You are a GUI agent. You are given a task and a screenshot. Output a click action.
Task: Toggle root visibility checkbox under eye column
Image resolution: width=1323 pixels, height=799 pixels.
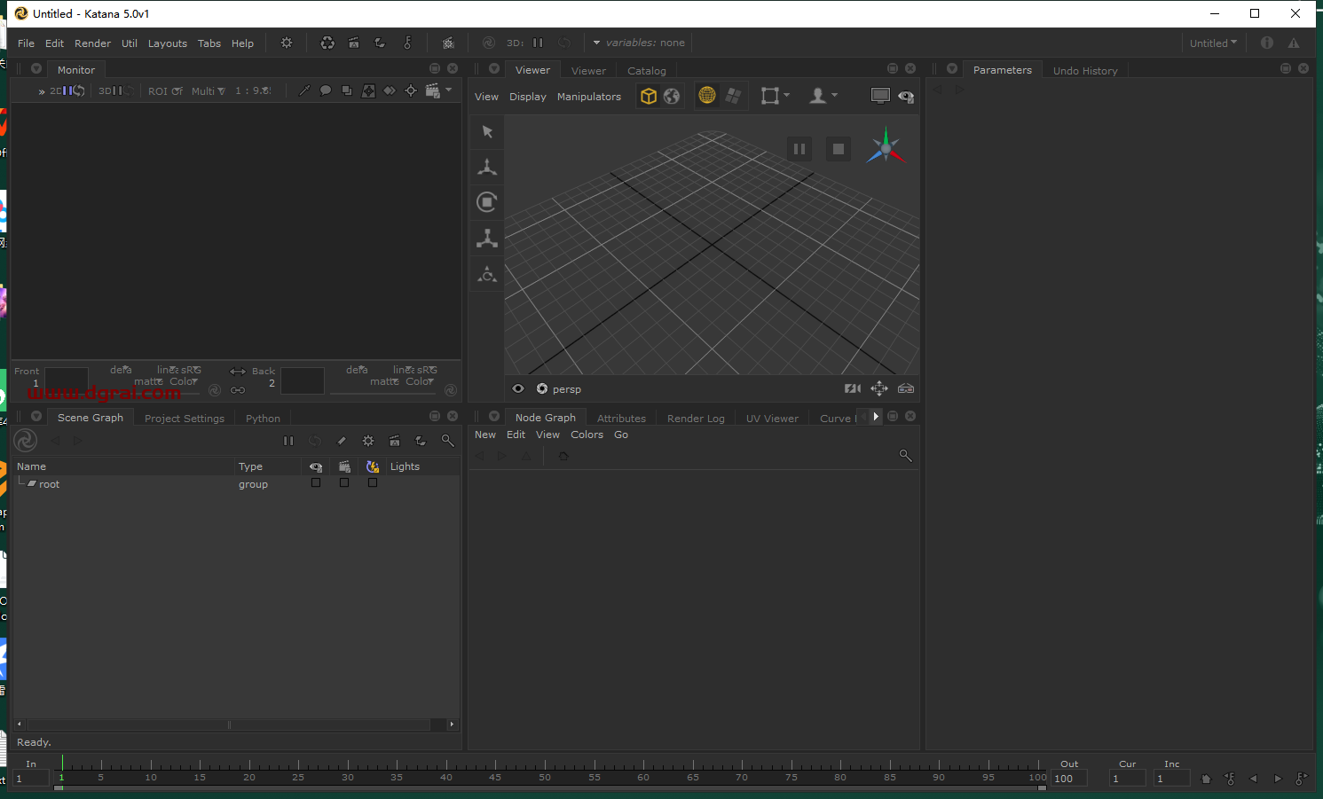(x=316, y=483)
